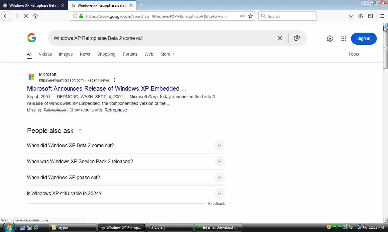Show desktop from quick launch
The height and width of the screenshot is (232, 388).
coord(22,227)
